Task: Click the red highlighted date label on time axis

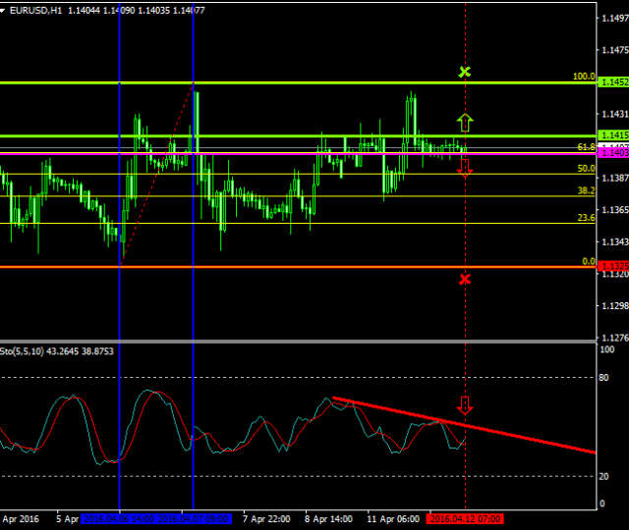Action: (x=464, y=517)
